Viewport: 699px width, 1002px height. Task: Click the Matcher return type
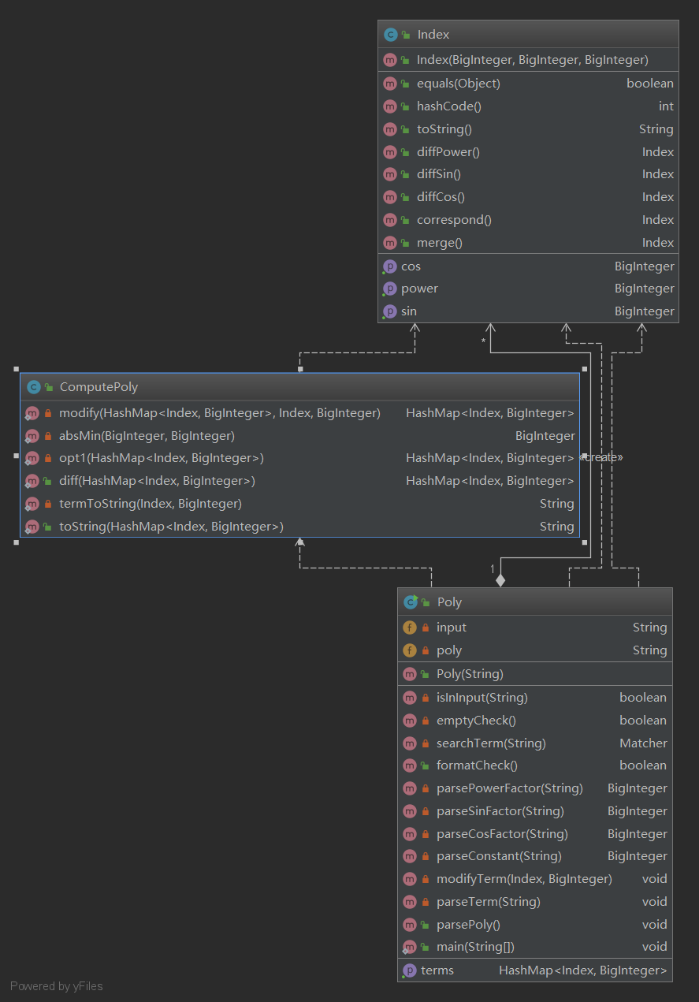(643, 743)
